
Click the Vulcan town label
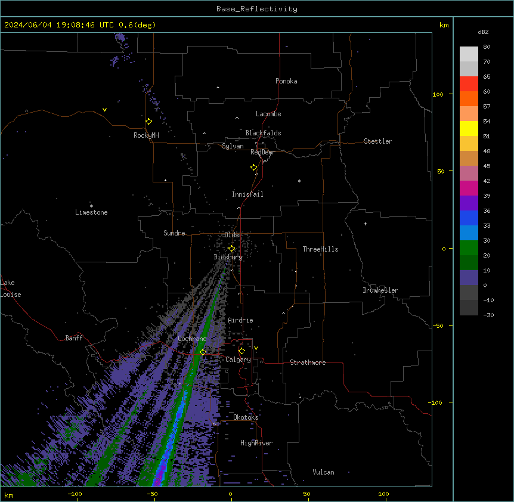click(324, 472)
